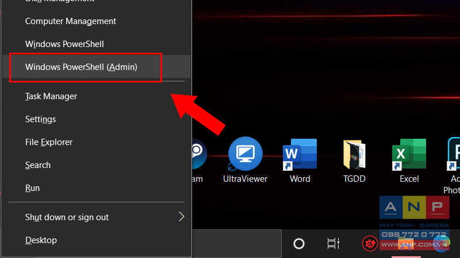This screenshot has height=258, width=460.
Task: Open the TGDD folder on desktop
Action: coord(354,161)
